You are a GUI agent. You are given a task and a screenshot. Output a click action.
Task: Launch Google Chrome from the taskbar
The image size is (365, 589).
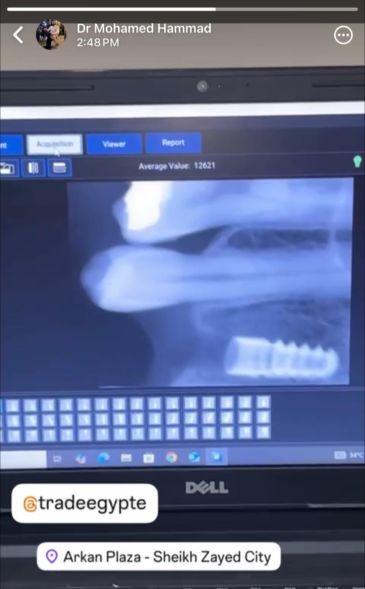tap(171, 457)
